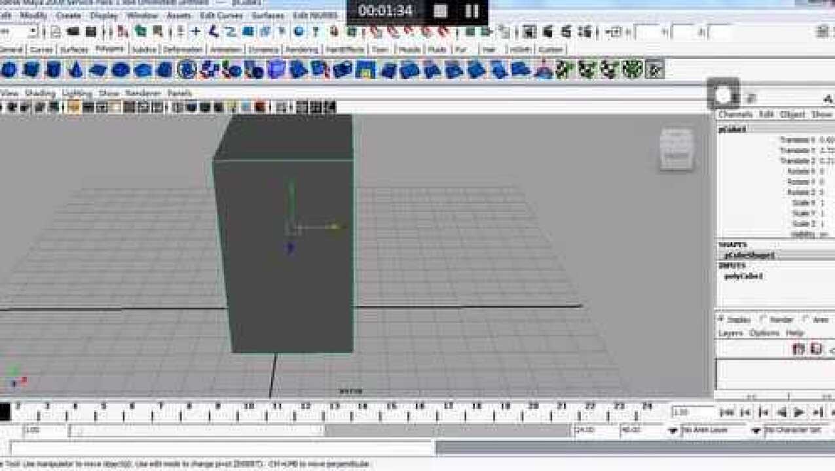Click the polygon torus shelf icon
This screenshot has height=471, width=835.
point(120,69)
